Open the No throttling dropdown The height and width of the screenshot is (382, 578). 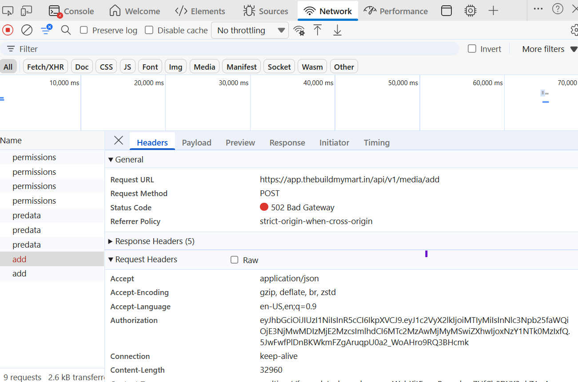250,31
